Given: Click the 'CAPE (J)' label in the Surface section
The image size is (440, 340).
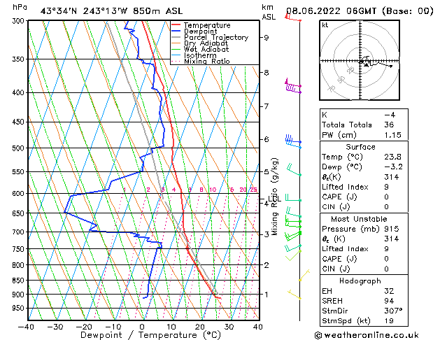Looking at the screenshot, I should (339, 197).
